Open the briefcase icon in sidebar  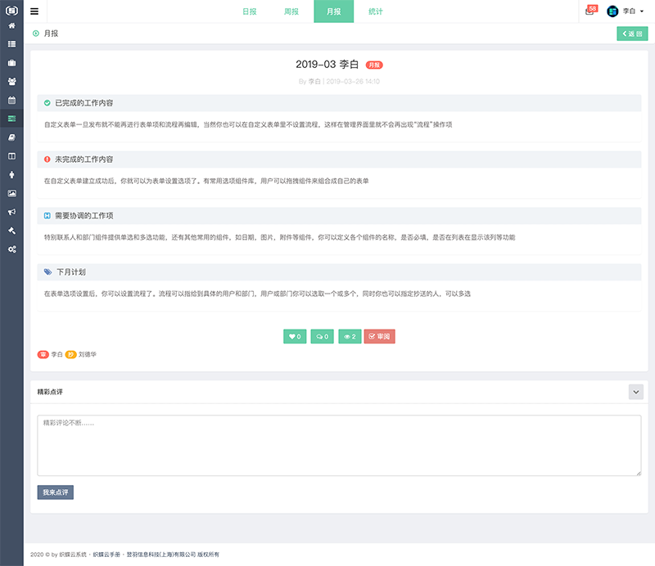(11, 62)
